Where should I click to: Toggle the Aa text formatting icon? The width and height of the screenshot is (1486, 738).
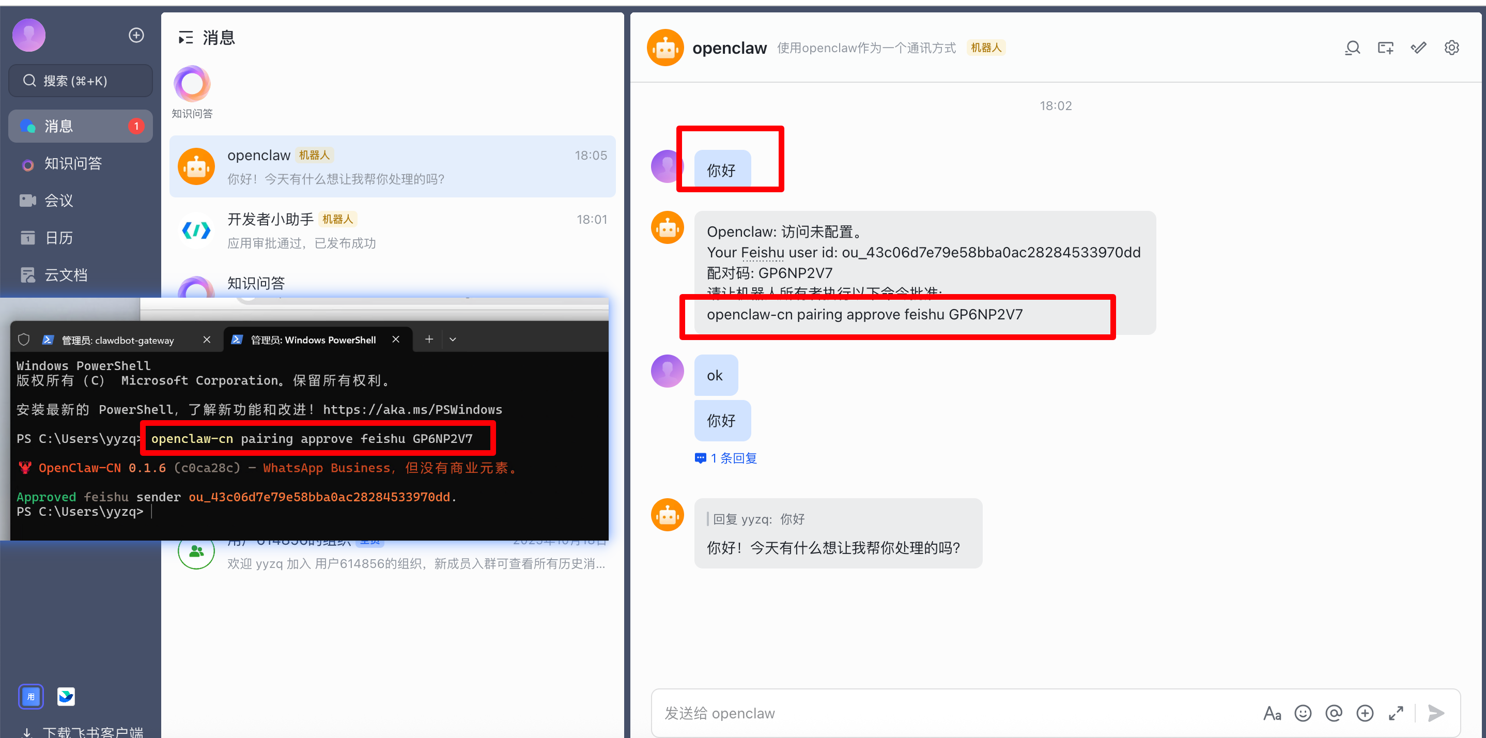[1272, 713]
